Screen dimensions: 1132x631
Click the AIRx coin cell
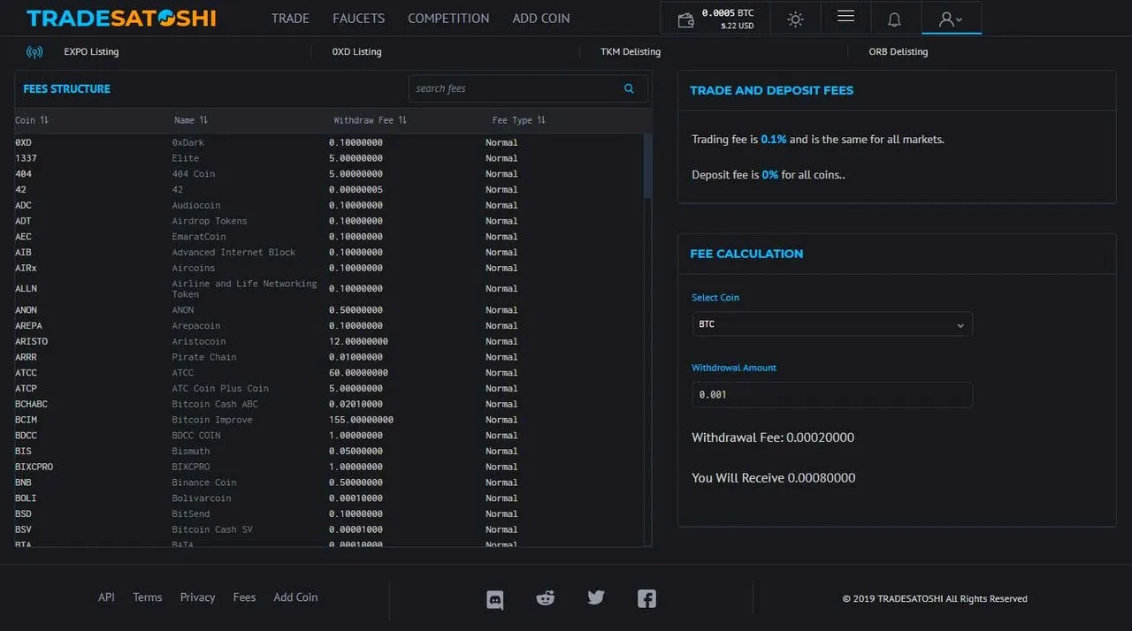tap(26, 268)
